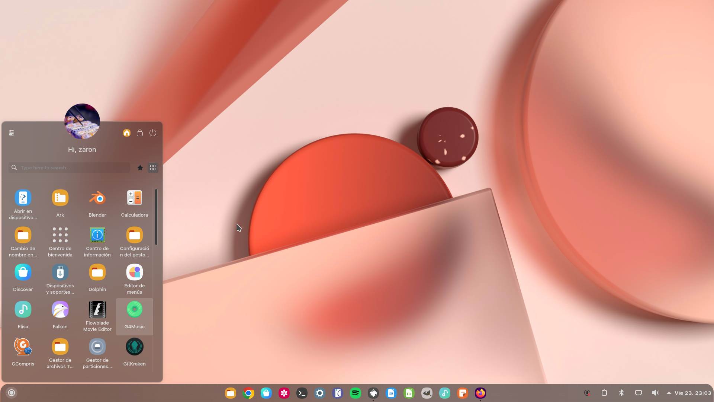The width and height of the screenshot is (714, 402).
Task: Launch Dolphin from the app grid
Action: point(97,279)
